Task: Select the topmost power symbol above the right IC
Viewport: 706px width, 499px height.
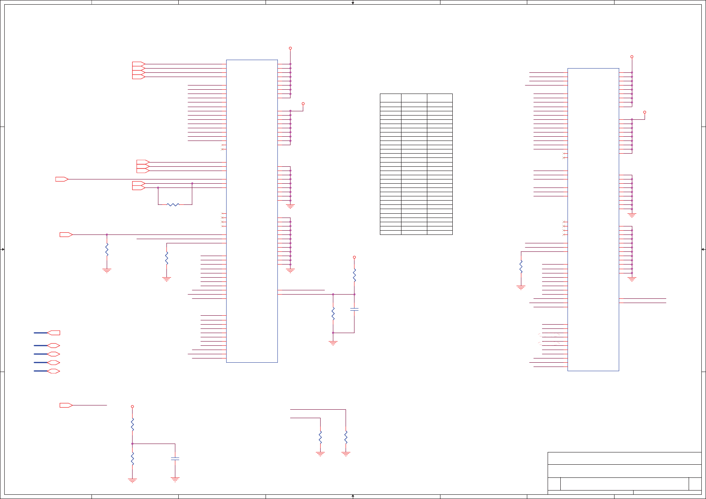Action: click(x=632, y=57)
